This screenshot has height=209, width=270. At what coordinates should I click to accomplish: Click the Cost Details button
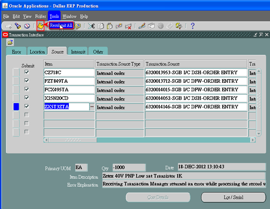(x=158, y=197)
